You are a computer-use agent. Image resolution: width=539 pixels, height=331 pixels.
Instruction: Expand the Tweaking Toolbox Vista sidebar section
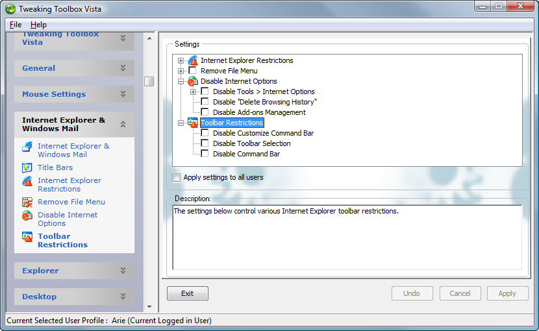click(x=123, y=38)
